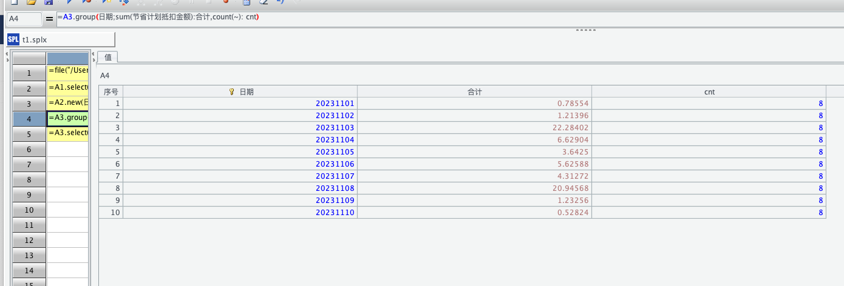Viewport: 844px width, 286px height.
Task: Select row header 8 in script grid
Action: (x=29, y=179)
